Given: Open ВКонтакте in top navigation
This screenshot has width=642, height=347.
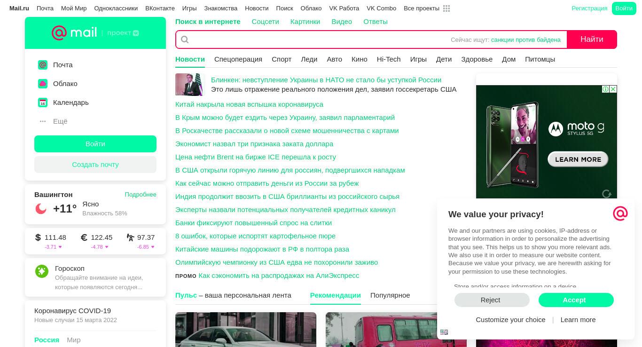Looking at the screenshot, I should (x=160, y=8).
